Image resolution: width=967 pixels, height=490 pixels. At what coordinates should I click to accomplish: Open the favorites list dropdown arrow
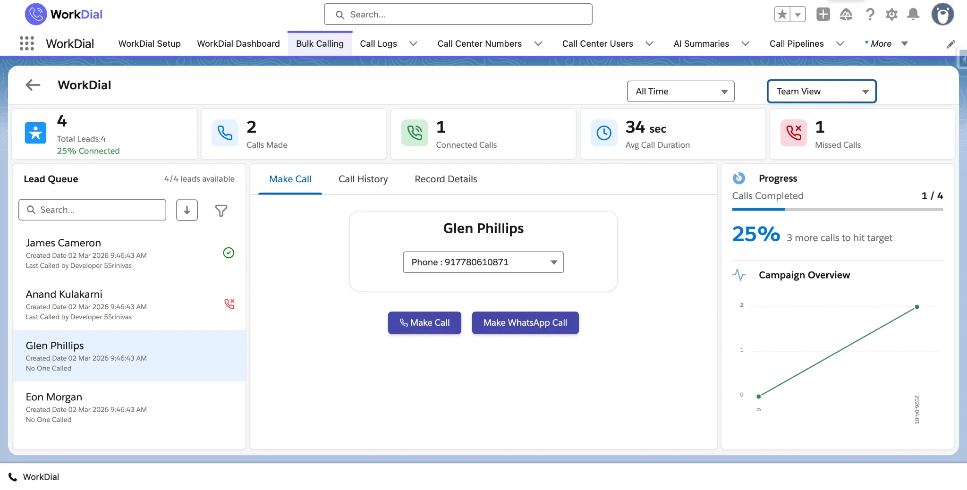coord(797,14)
